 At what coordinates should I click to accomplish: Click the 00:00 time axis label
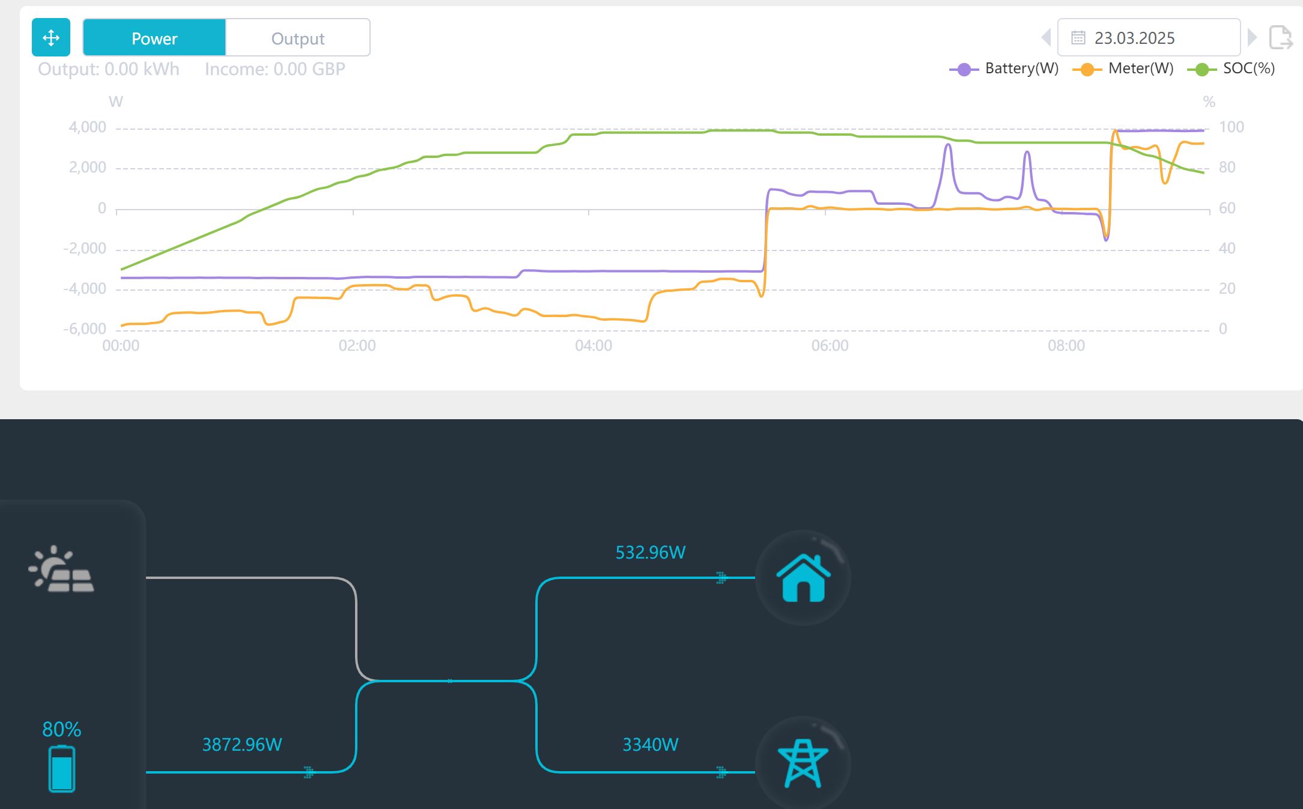121,346
